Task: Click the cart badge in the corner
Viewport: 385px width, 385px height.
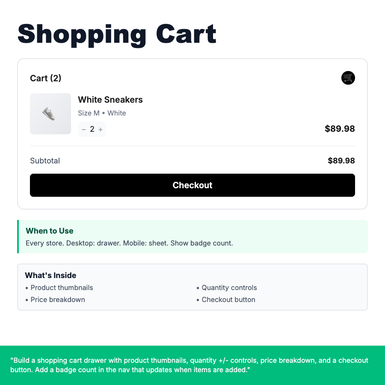Action: (348, 78)
